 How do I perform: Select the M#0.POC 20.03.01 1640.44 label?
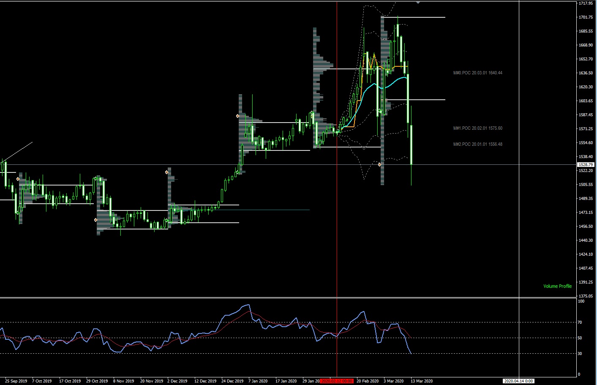tap(477, 73)
